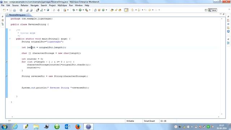The image size is (231, 130).
Task: Open Firefox from the taskbar
Action: point(78,127)
